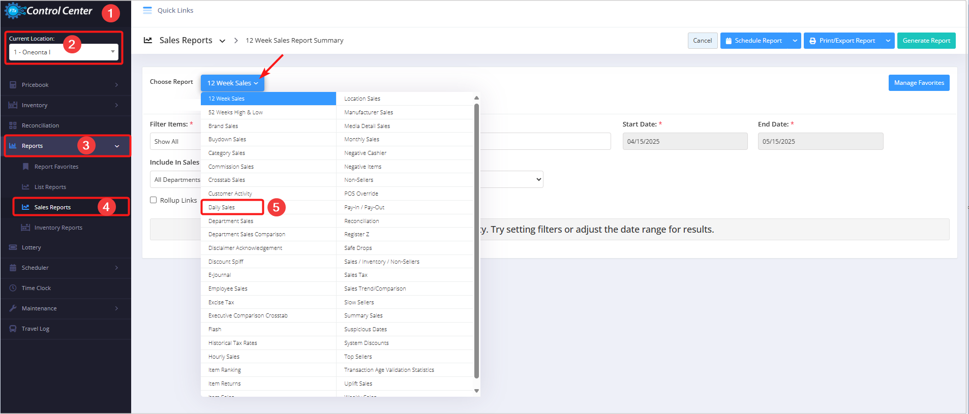
Task: Click the Travel Log icon
Action: 13,329
